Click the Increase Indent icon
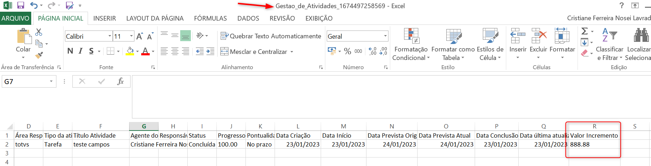Screen dimensions: 651x166 click(210, 51)
